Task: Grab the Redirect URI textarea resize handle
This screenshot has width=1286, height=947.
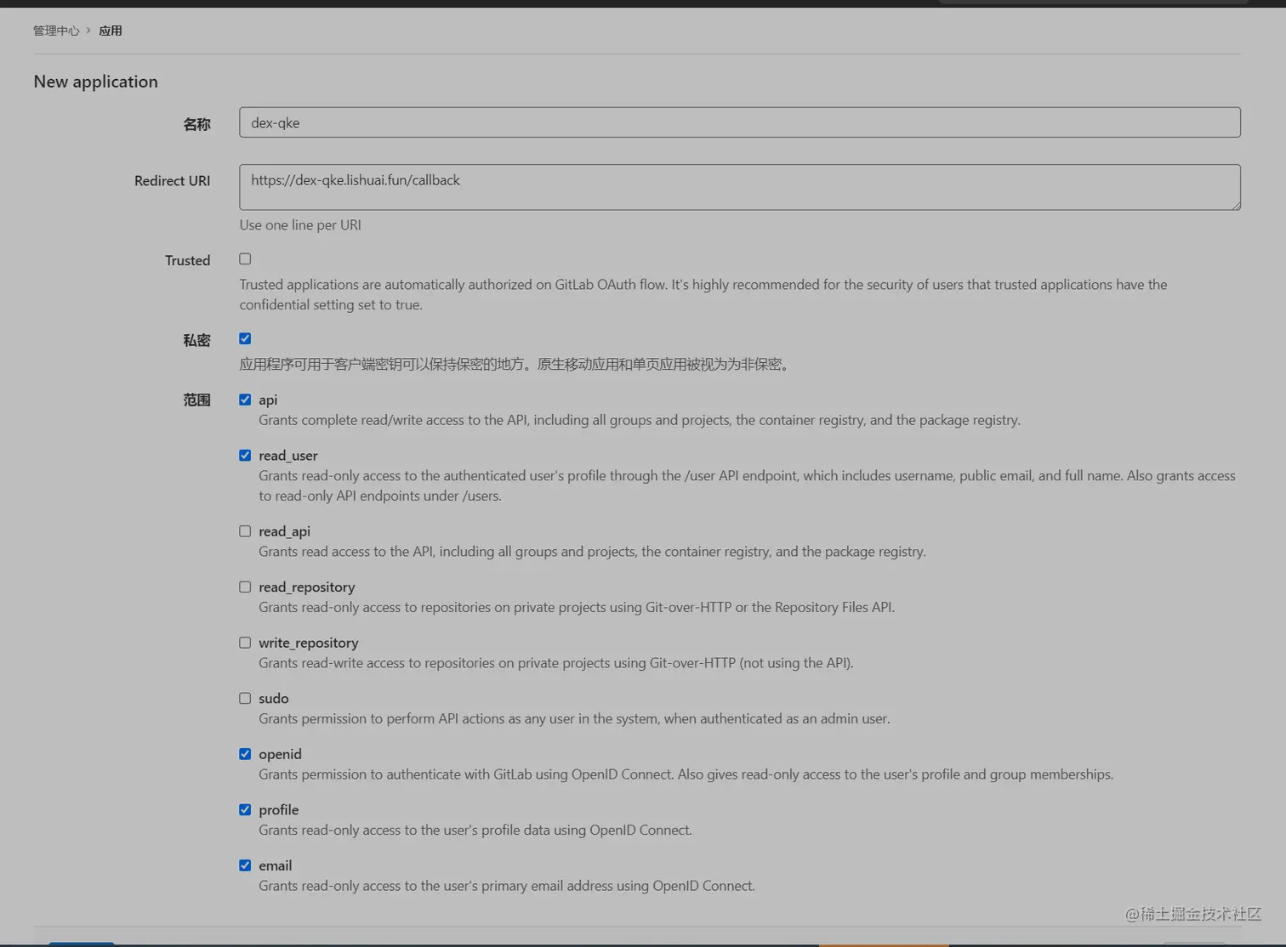Action: [x=1236, y=205]
